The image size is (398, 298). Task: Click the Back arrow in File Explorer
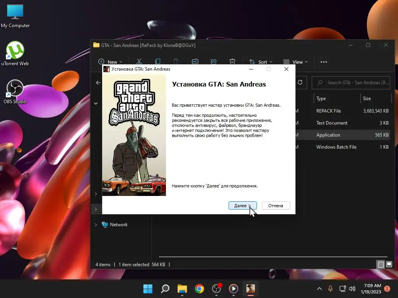click(x=98, y=83)
